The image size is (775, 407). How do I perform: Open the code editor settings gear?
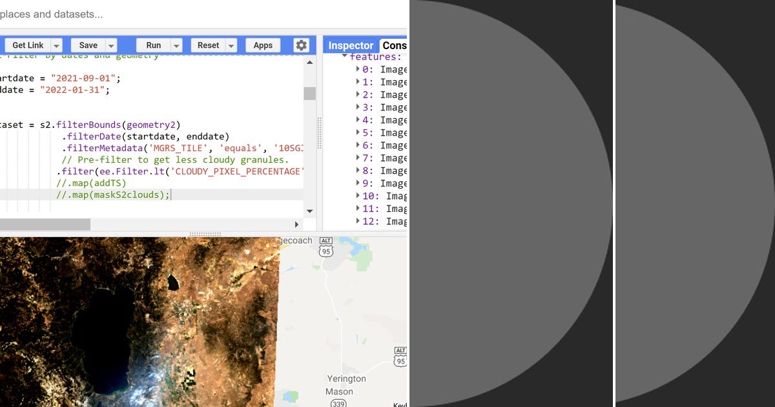tap(301, 45)
